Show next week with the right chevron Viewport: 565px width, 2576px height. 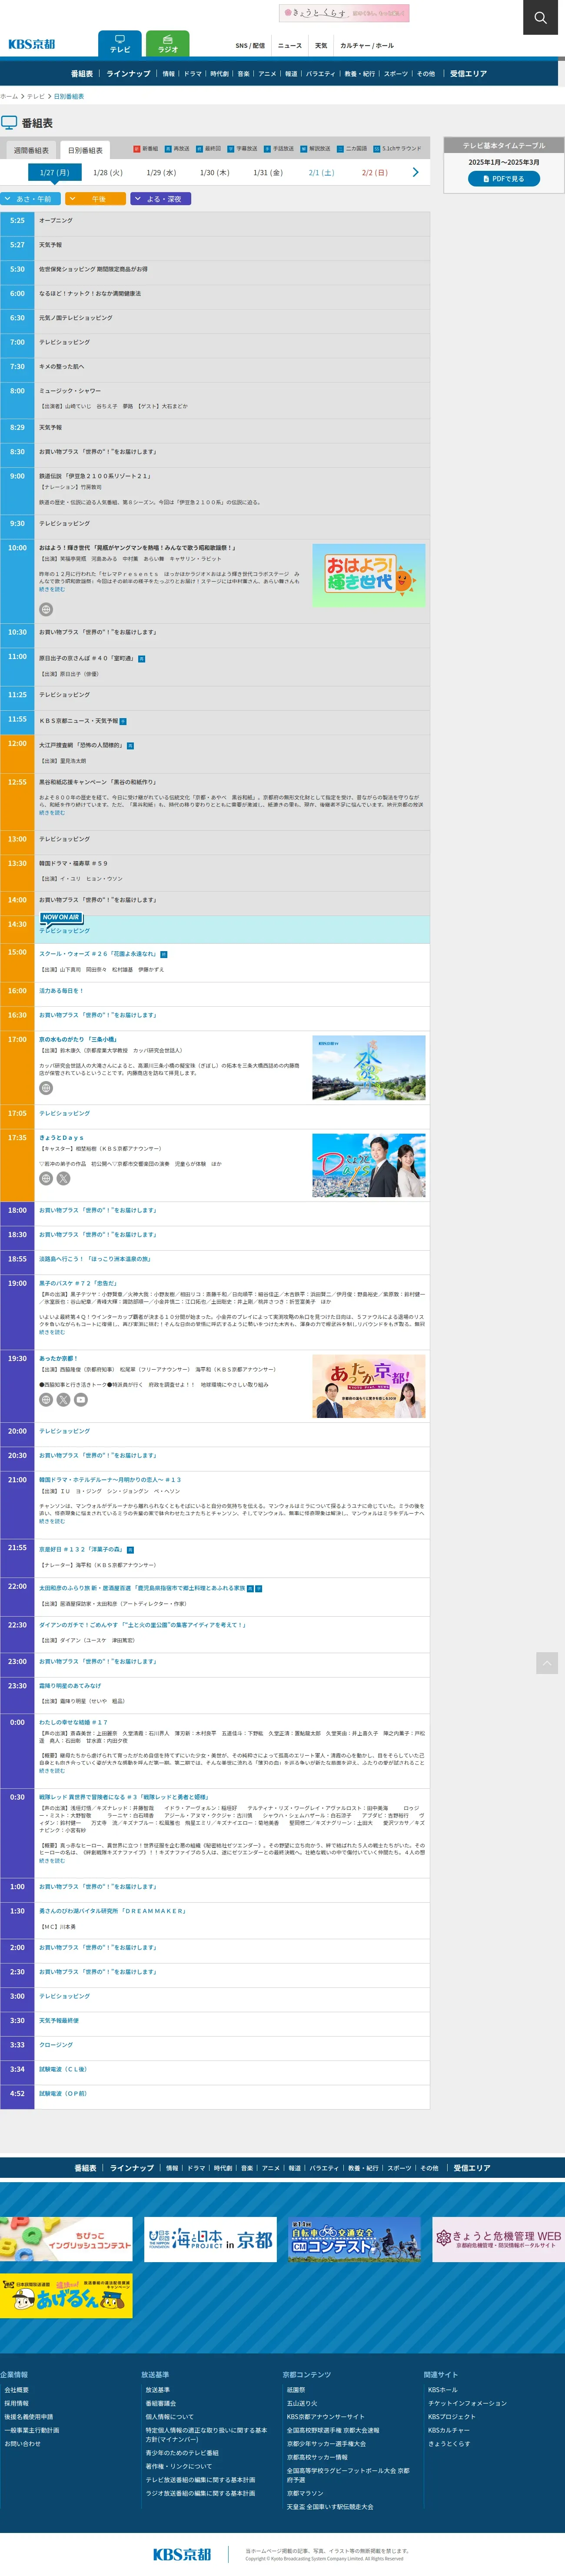(415, 172)
